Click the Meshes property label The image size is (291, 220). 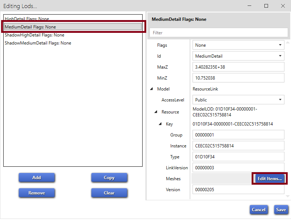pyautogui.click(x=173, y=179)
